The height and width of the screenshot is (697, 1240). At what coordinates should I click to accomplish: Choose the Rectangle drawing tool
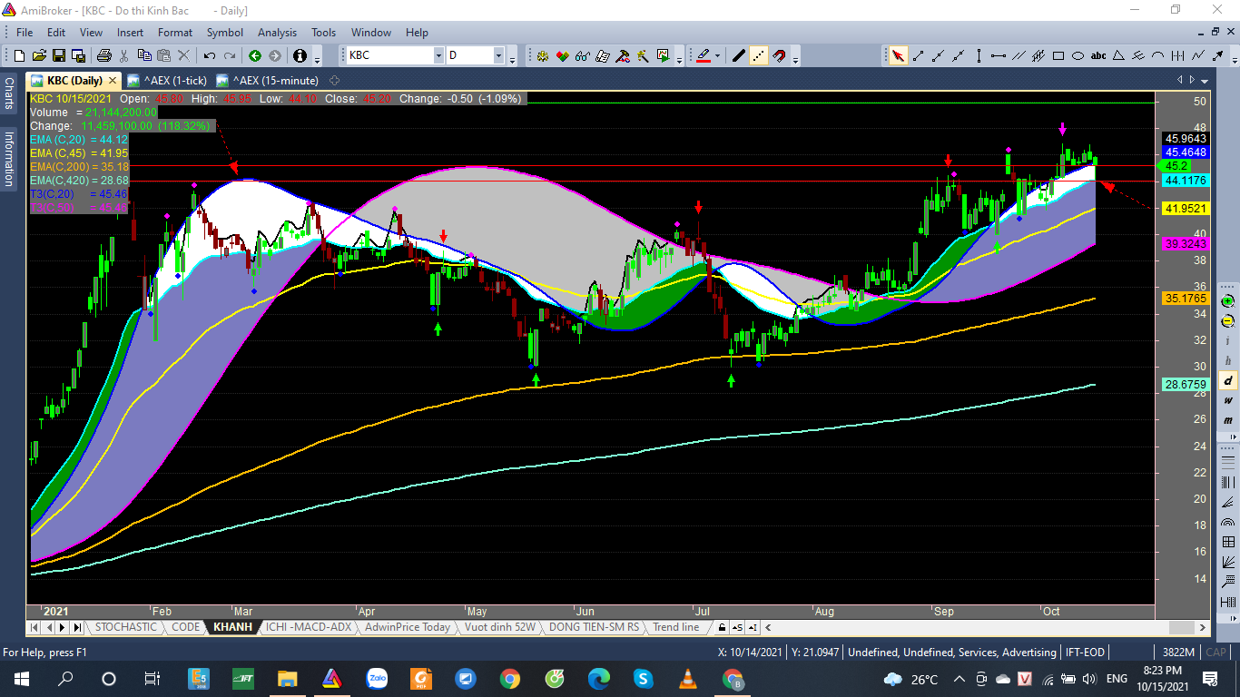coord(1058,55)
